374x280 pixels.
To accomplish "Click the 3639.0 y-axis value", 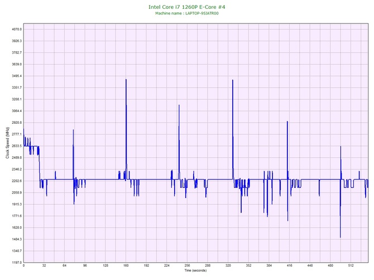I will 17,64.
